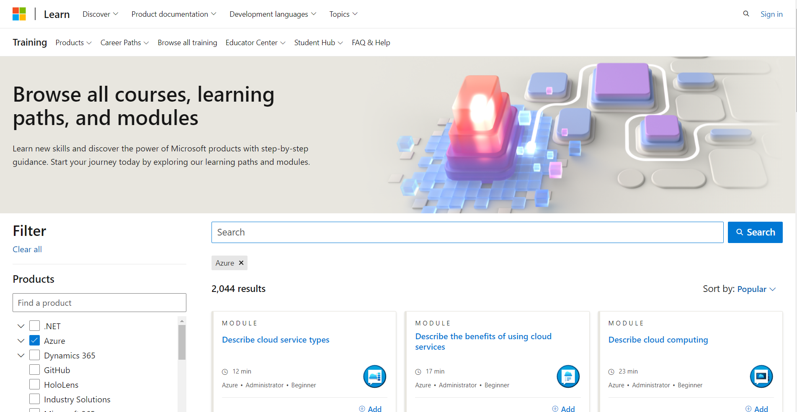Open the Student Hub menu
The width and height of the screenshot is (797, 412).
coord(319,43)
